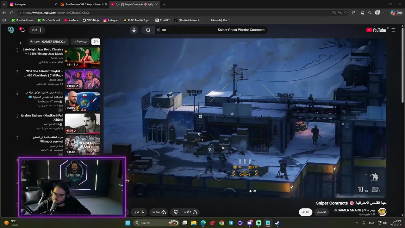Image resolution: width=405 pixels, height=228 pixels.
Task: Select the 'GAMER SNACK' filter chip
Action: (48, 41)
